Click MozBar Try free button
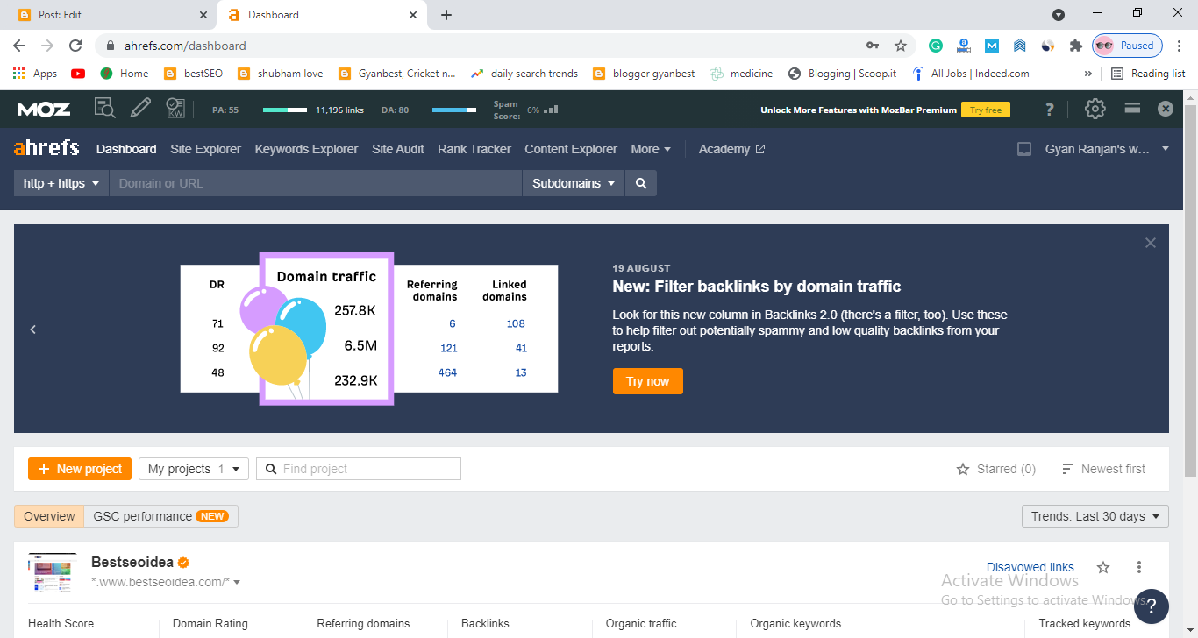This screenshot has height=638, width=1198. pyautogui.click(x=986, y=110)
